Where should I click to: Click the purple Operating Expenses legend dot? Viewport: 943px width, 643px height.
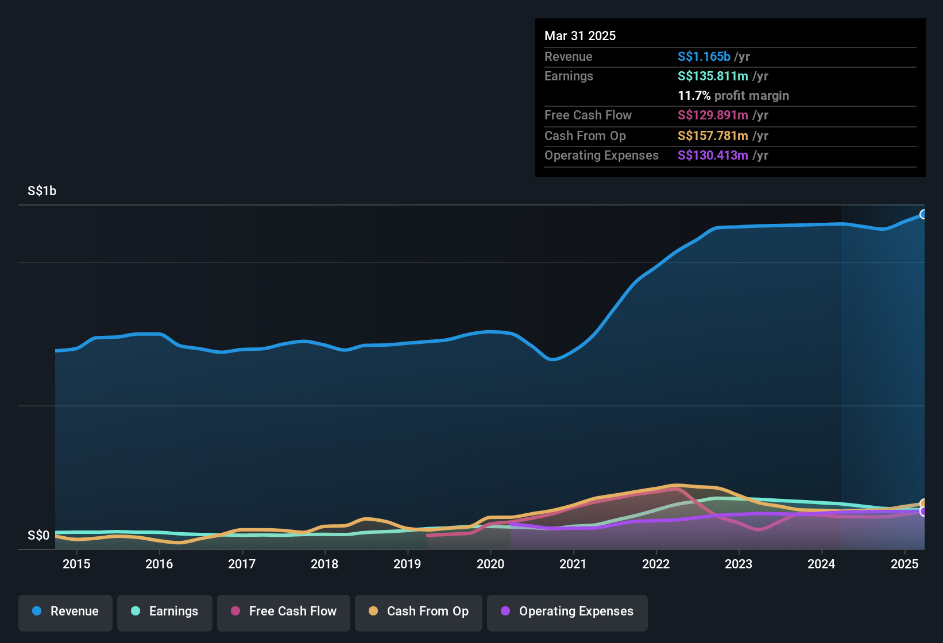pos(505,611)
